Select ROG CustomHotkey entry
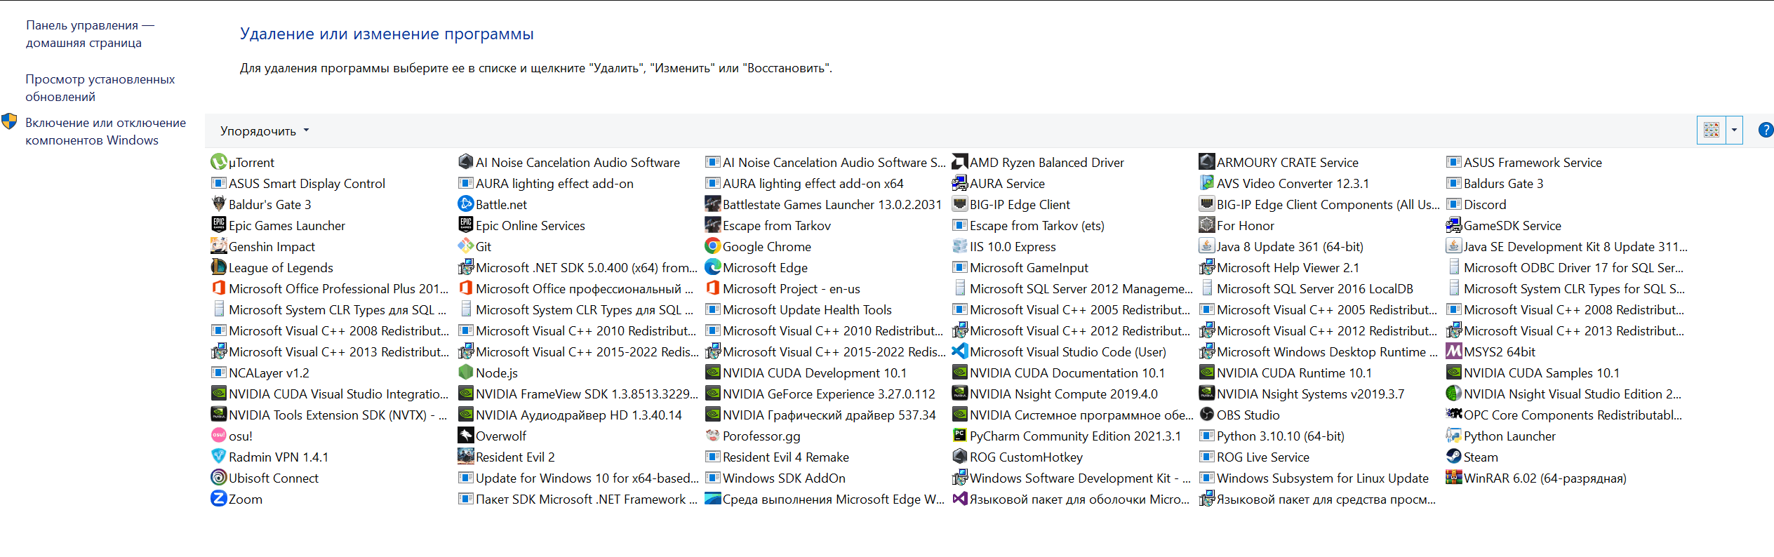This screenshot has width=1774, height=557. [1018, 457]
